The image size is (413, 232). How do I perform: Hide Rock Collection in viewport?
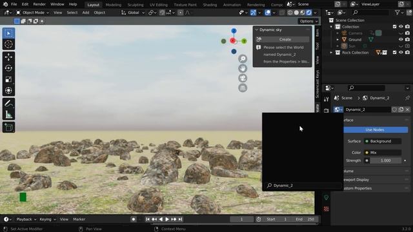pyautogui.click(x=401, y=53)
